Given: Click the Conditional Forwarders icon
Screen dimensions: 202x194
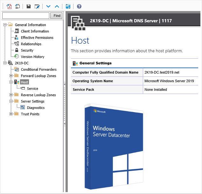Looking at the screenshot, I should tap(17, 69).
